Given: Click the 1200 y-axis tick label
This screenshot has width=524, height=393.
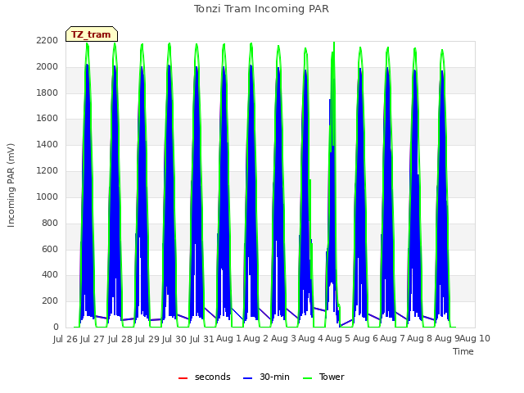Looking at the screenshot, I should (x=47, y=171).
